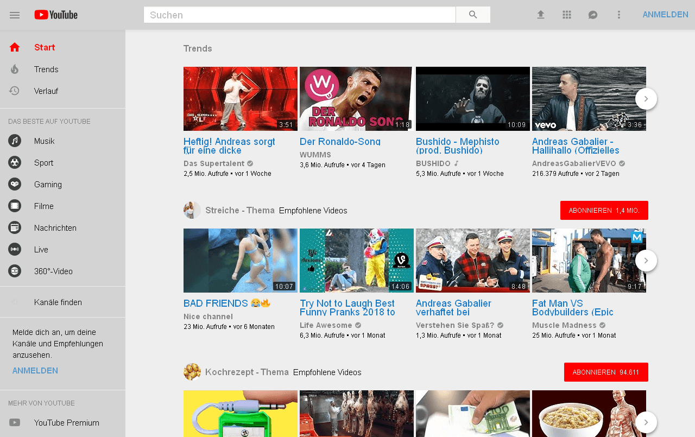Select Trends in the sidebar
695x437 pixels.
[x=63, y=69]
